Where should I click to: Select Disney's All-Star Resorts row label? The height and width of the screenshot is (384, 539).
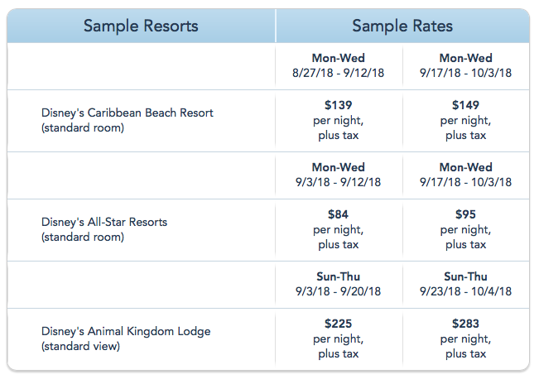click(x=104, y=229)
